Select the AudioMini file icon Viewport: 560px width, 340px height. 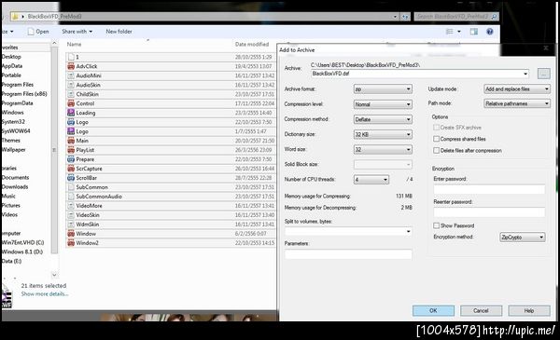(71, 75)
